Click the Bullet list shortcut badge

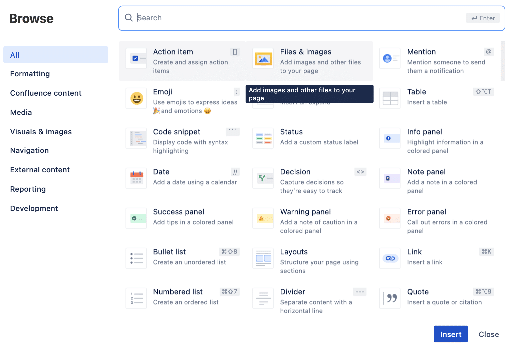pyautogui.click(x=229, y=252)
